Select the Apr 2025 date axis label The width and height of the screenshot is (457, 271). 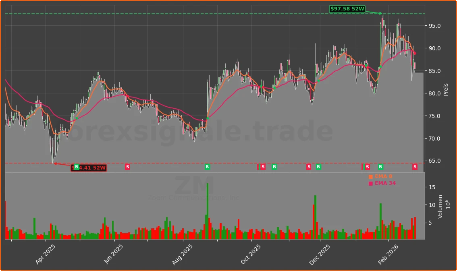(45, 254)
